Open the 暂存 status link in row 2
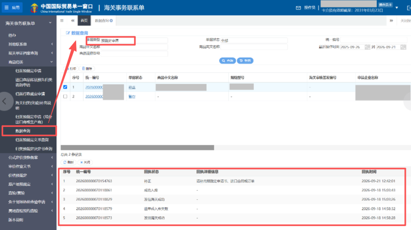This screenshot has width=411, height=230. [132, 97]
